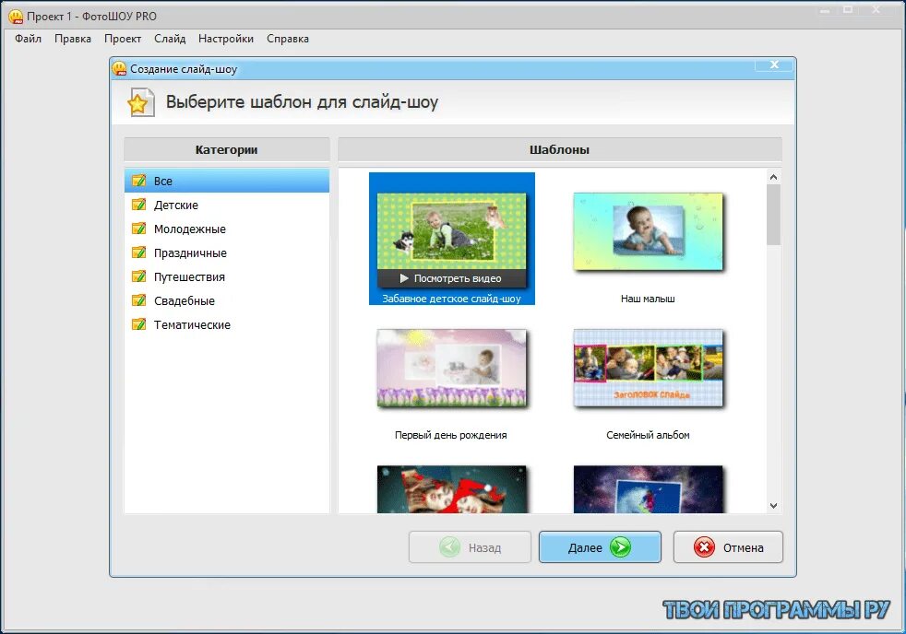Open the Настройки menu
Image resolution: width=906 pixels, height=634 pixels.
click(226, 39)
